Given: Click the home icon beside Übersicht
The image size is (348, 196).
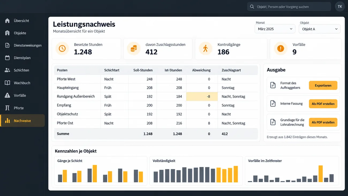Looking at the screenshot, I should 7,21.
